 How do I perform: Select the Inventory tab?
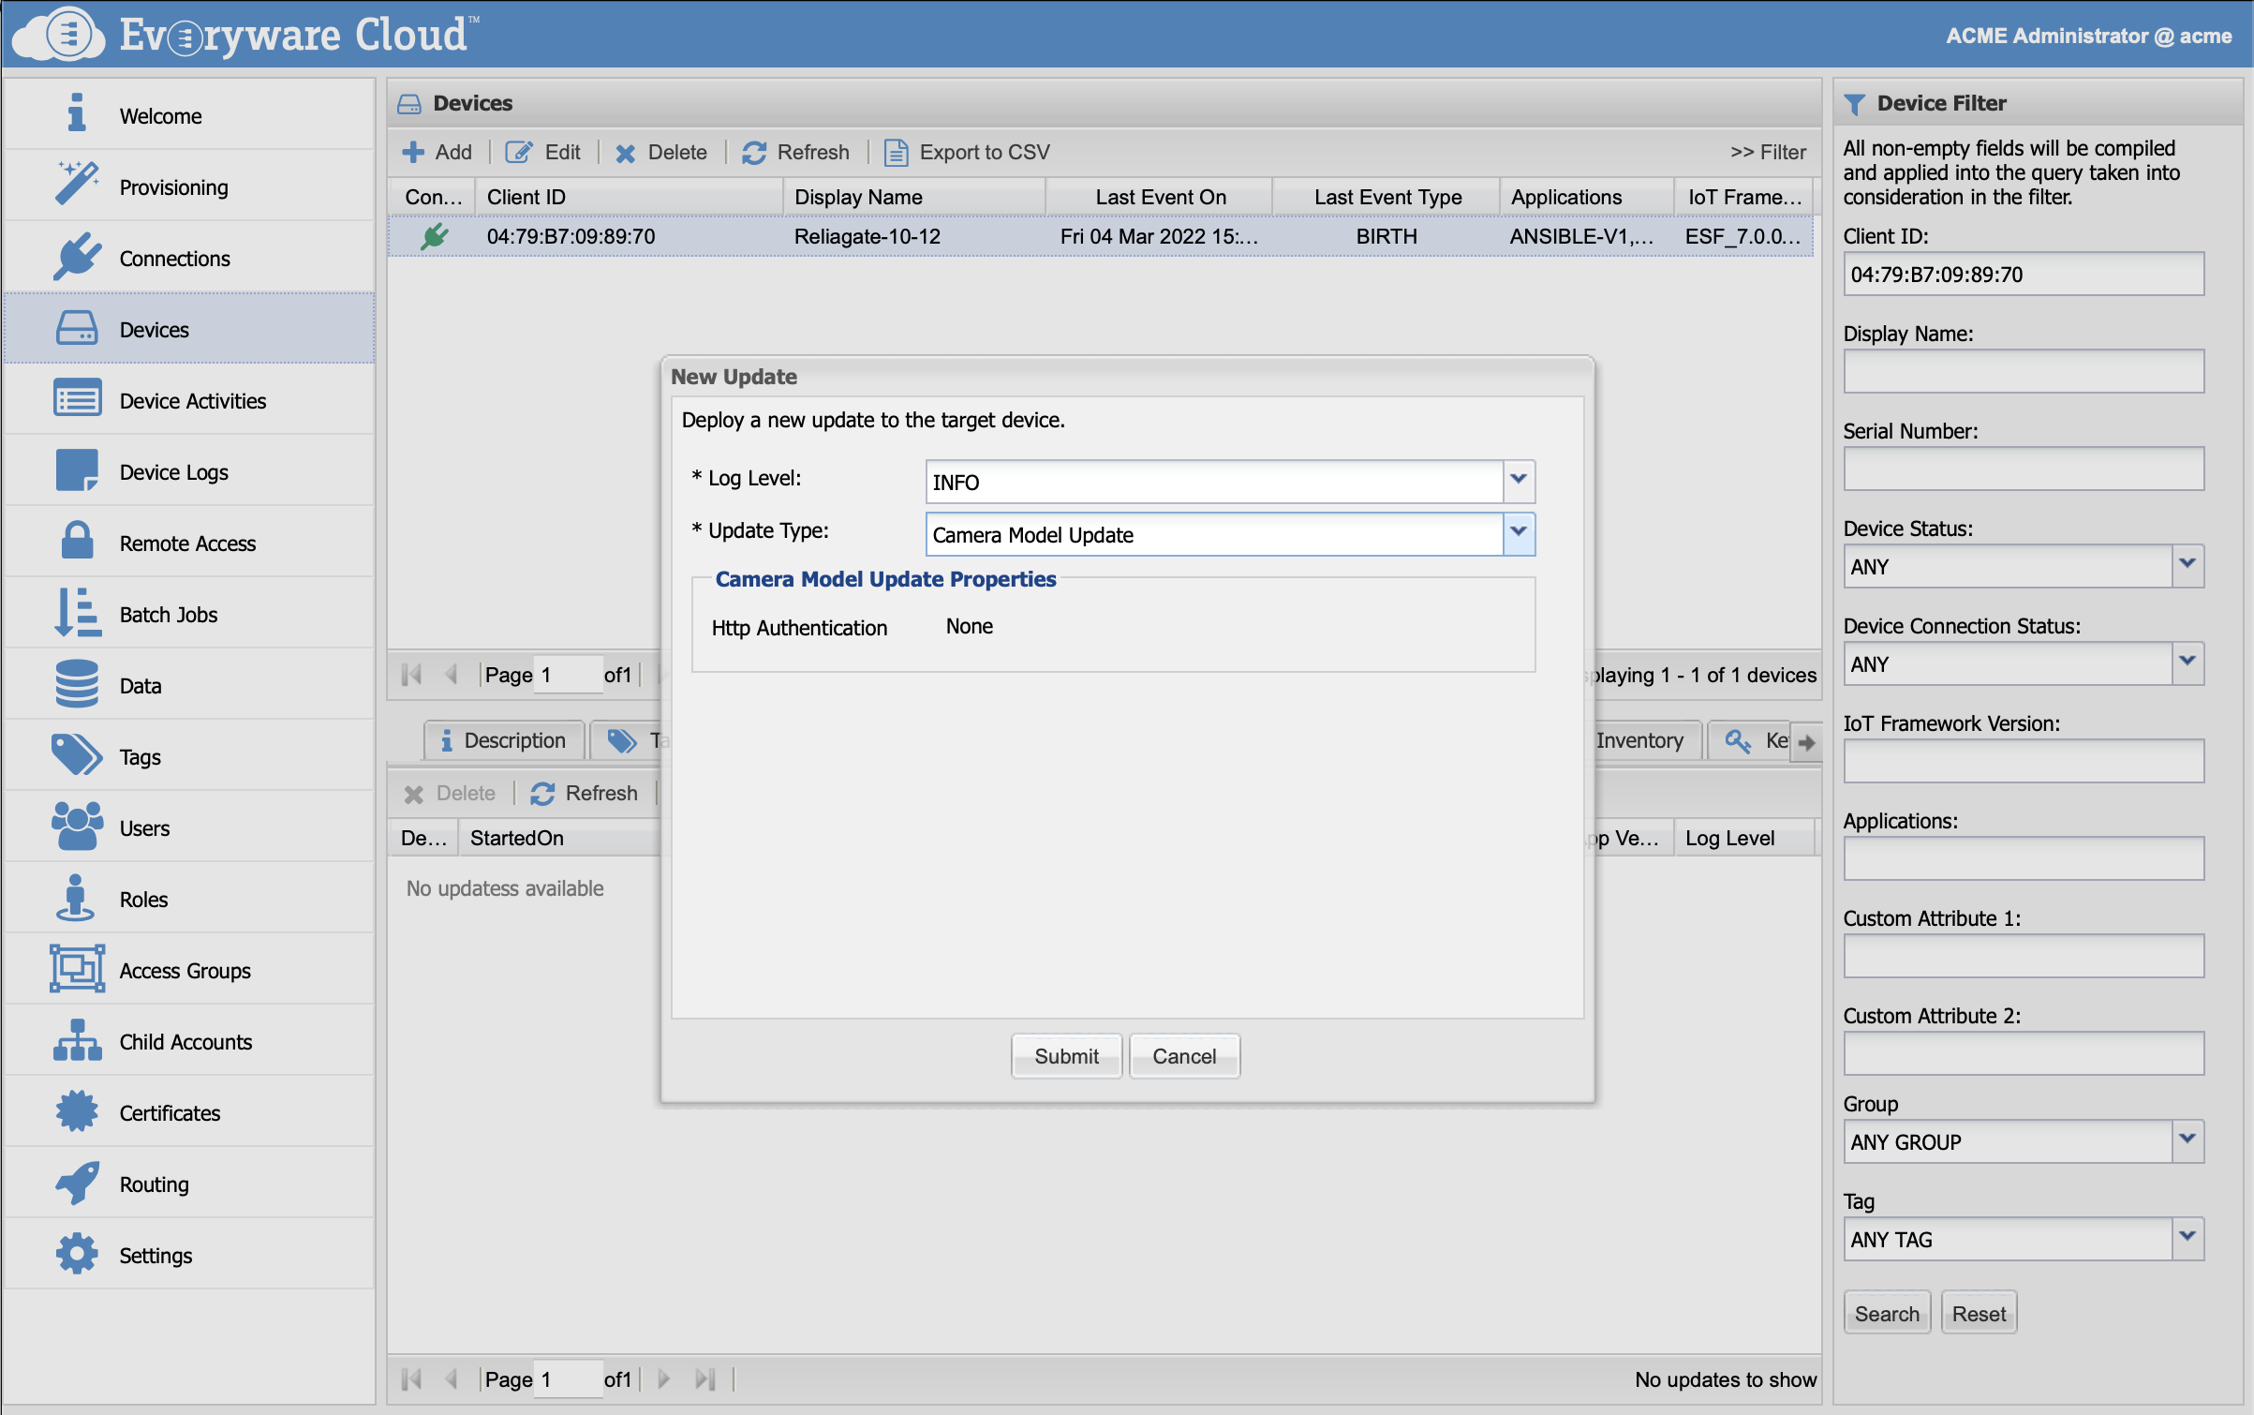pos(1639,740)
